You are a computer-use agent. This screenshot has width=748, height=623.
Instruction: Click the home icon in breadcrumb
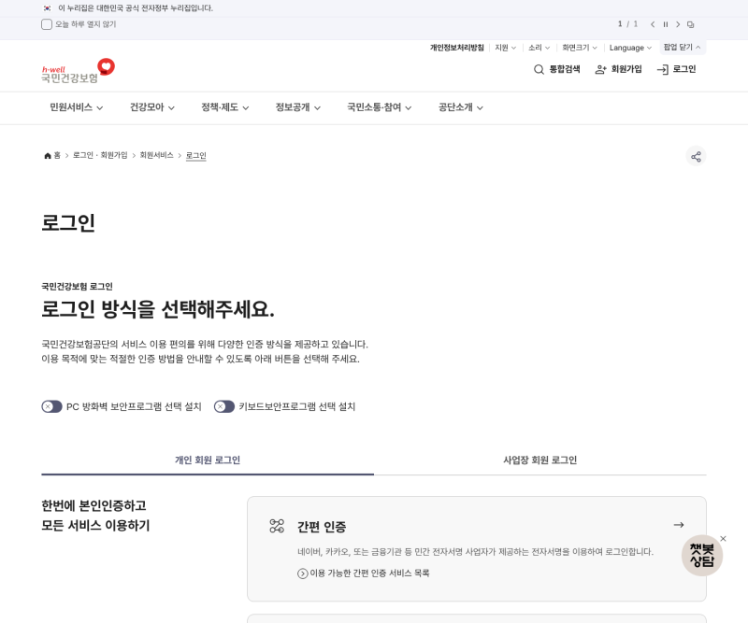(x=48, y=155)
